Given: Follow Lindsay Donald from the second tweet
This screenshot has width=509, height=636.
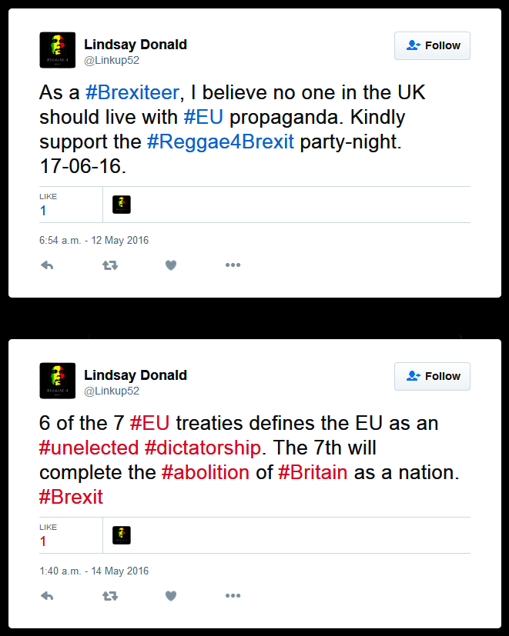Looking at the screenshot, I should click(432, 376).
